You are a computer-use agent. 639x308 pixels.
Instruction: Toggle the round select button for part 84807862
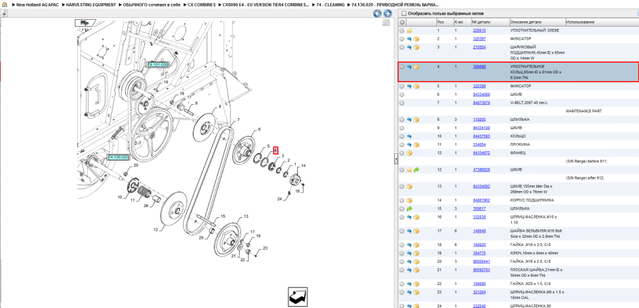click(402, 201)
